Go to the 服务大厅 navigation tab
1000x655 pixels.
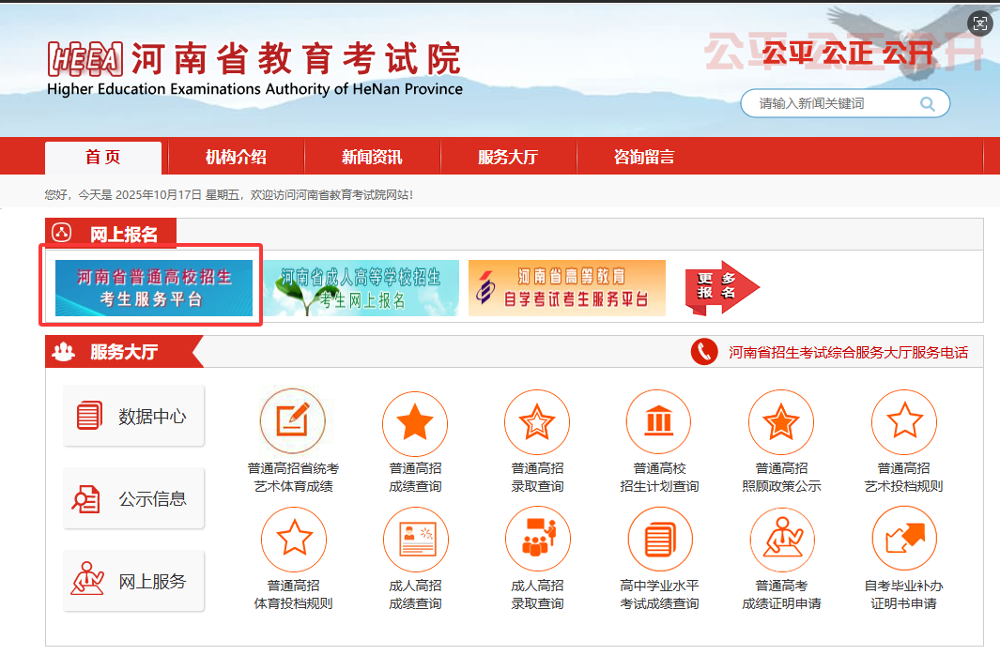click(x=508, y=157)
